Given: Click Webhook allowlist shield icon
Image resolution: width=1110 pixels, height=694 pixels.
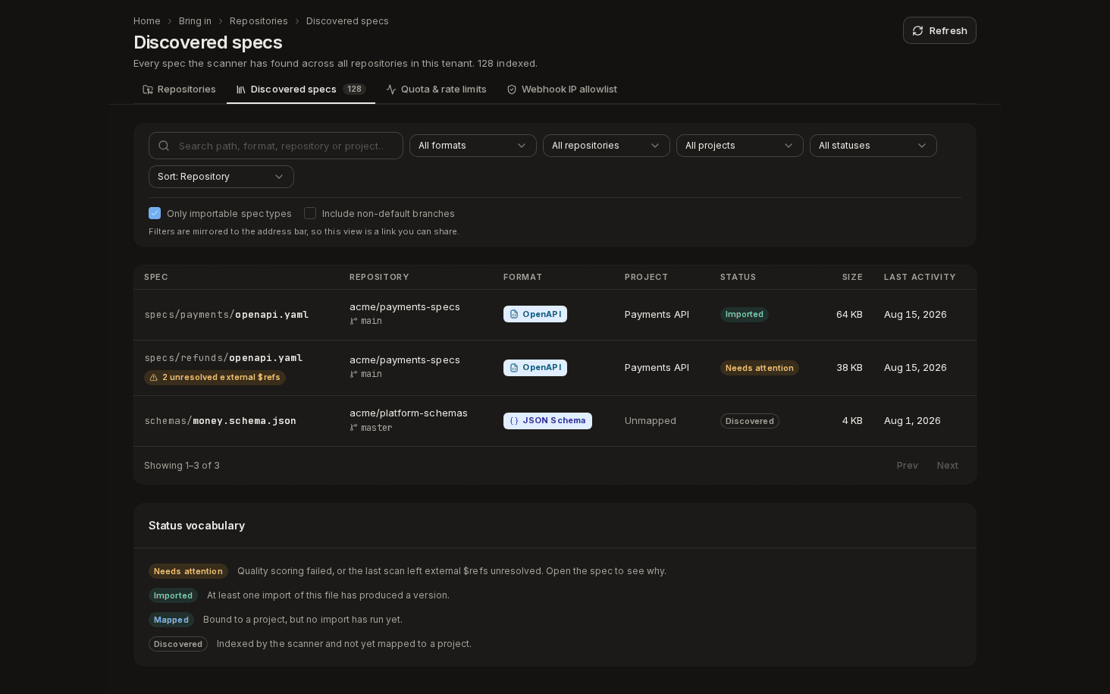Looking at the screenshot, I should tap(512, 89).
